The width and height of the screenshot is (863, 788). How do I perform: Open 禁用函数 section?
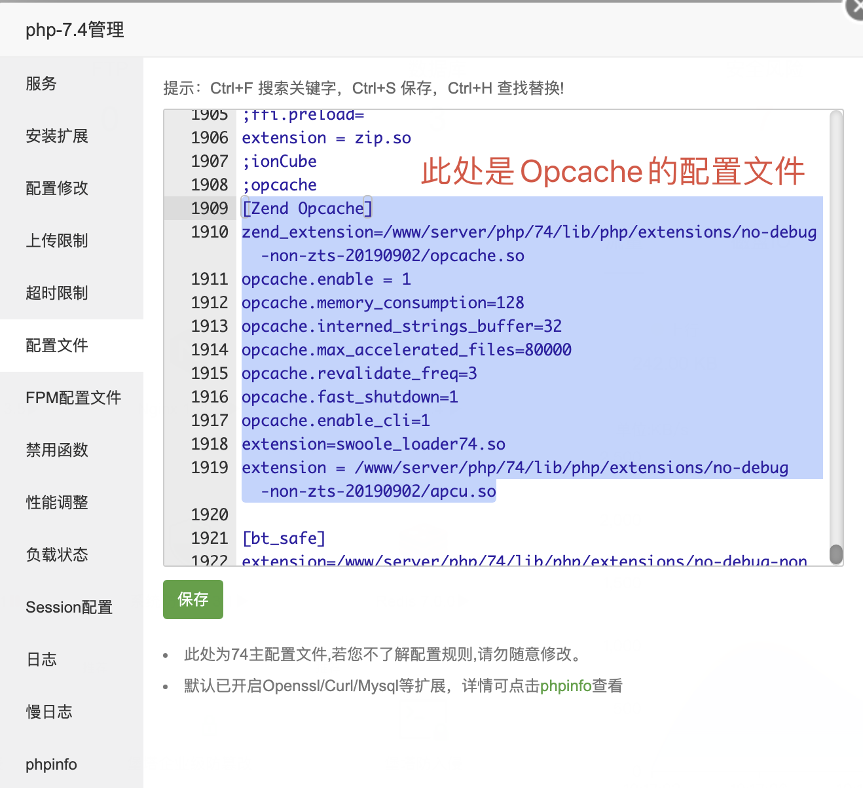tap(57, 450)
